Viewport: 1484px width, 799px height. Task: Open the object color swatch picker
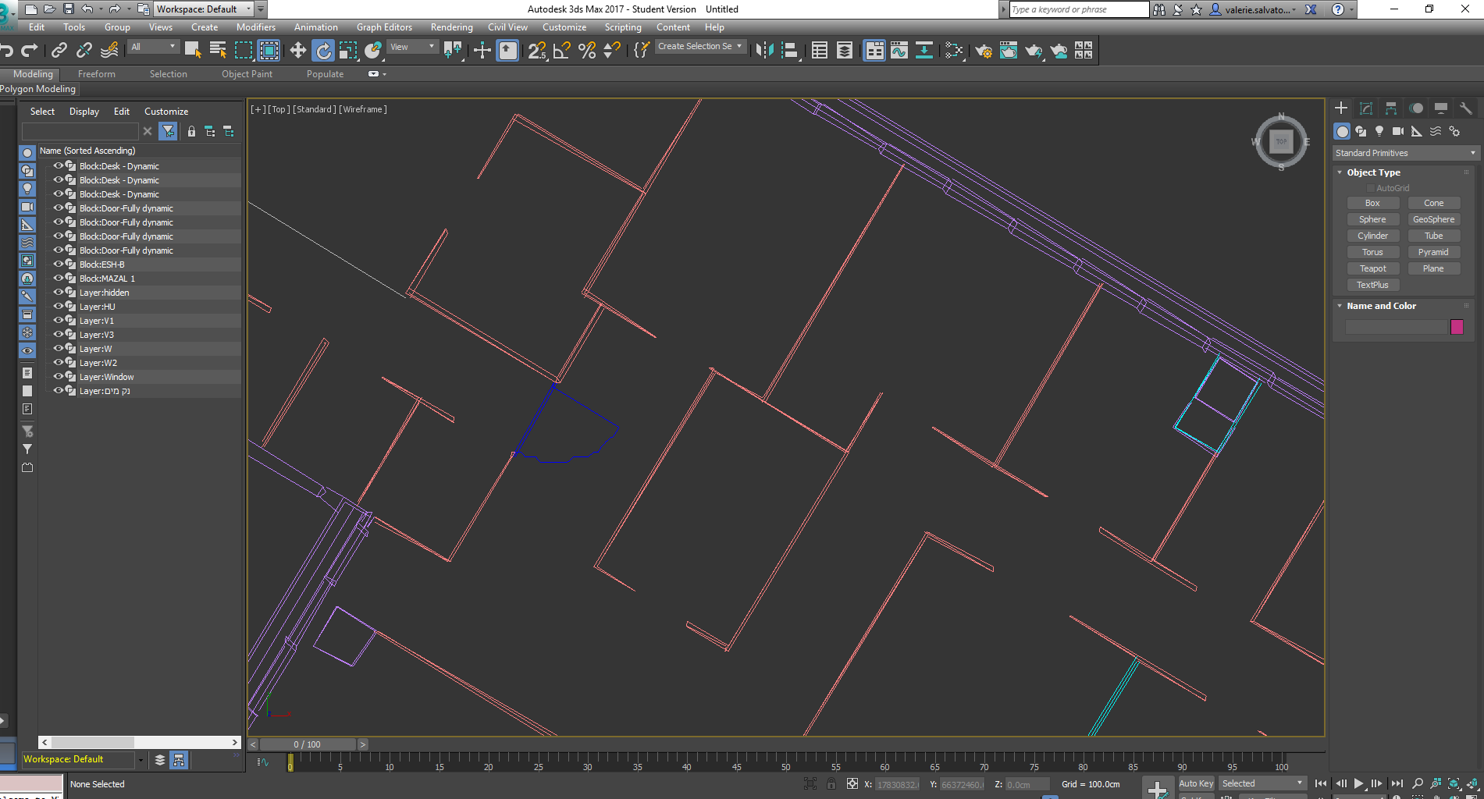click(x=1457, y=327)
